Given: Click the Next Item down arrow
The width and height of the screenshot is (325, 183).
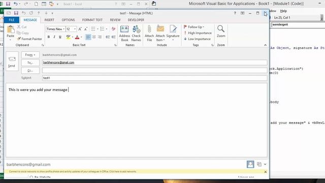Looking at the screenshot, I should point(46,13).
